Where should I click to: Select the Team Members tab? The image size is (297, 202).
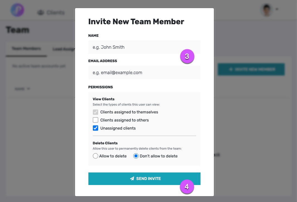pos(26,48)
